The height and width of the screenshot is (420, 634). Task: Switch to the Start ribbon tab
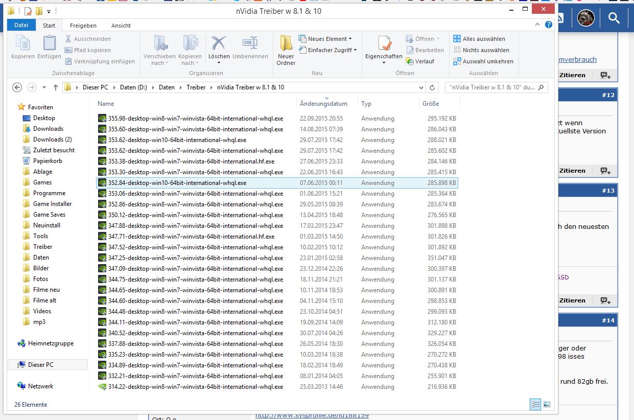coord(49,26)
